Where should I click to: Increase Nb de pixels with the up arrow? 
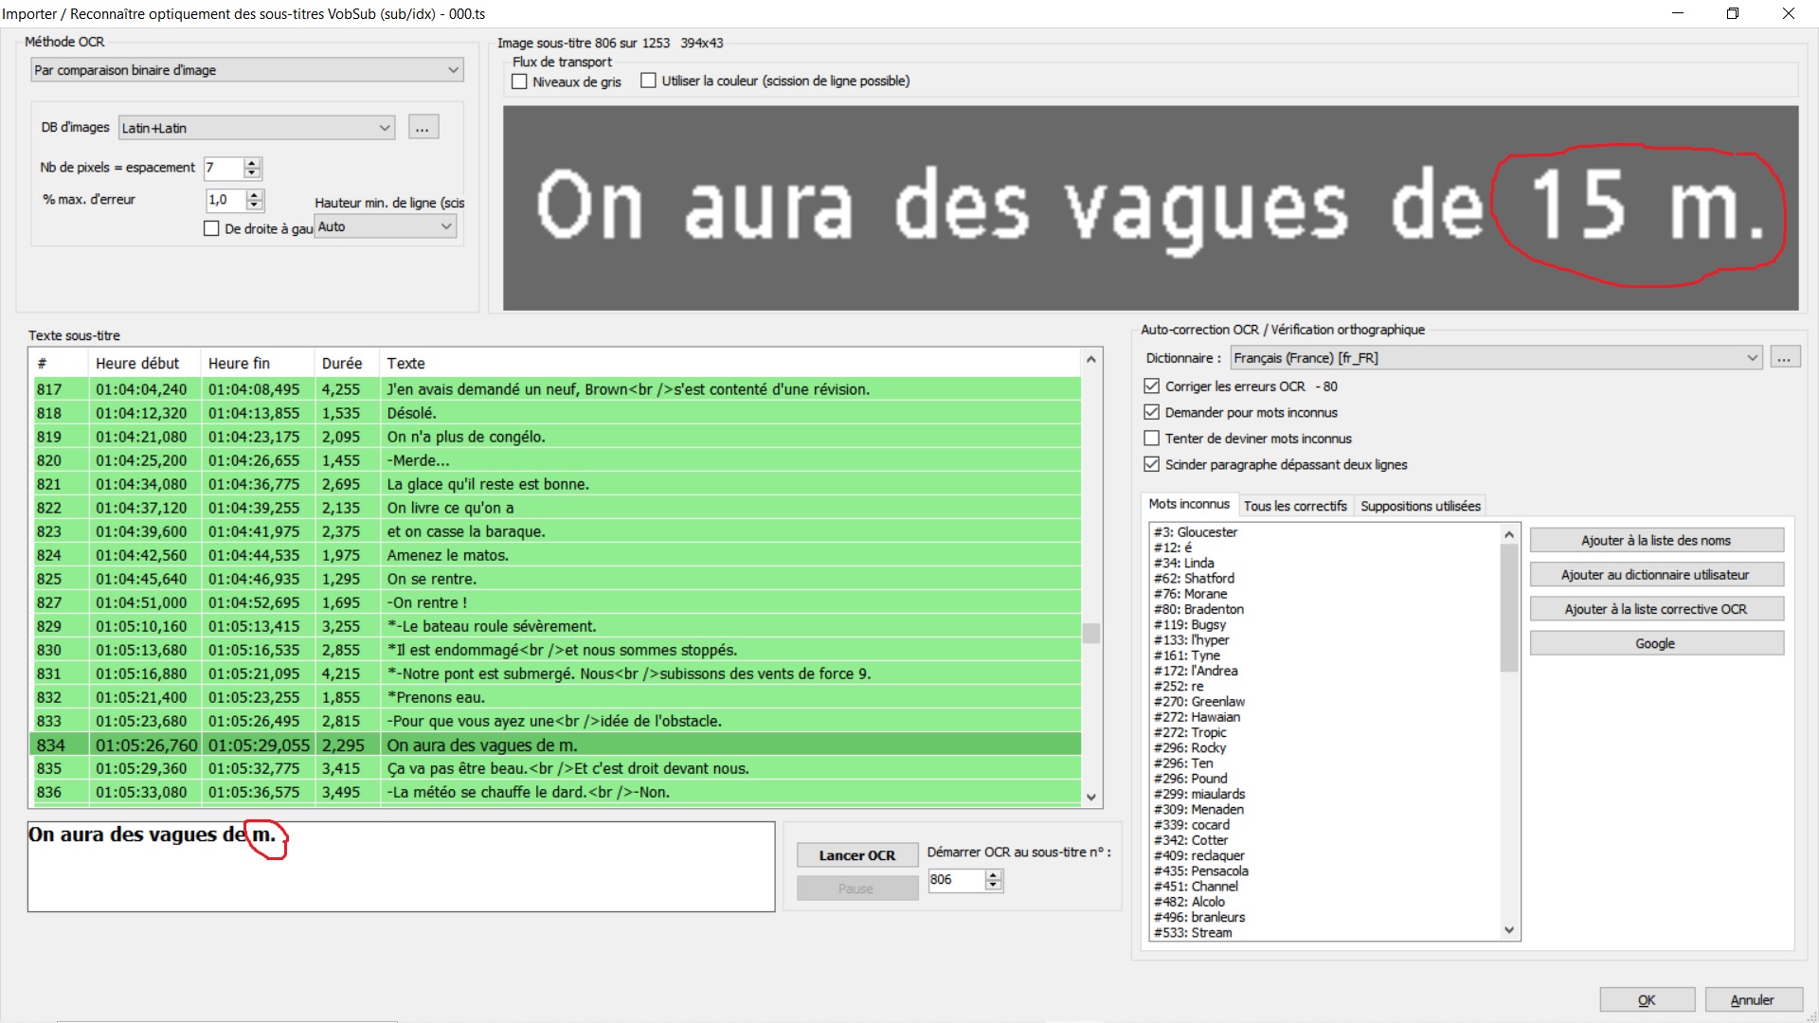pos(250,163)
